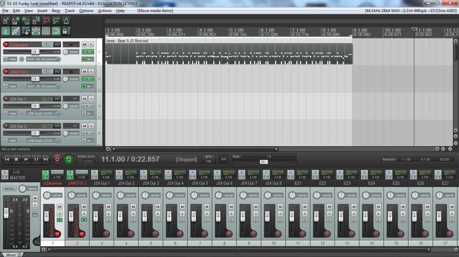Solo the JAMSTIX 3 track in track panel
The height and width of the screenshot is (257, 459).
point(91,72)
